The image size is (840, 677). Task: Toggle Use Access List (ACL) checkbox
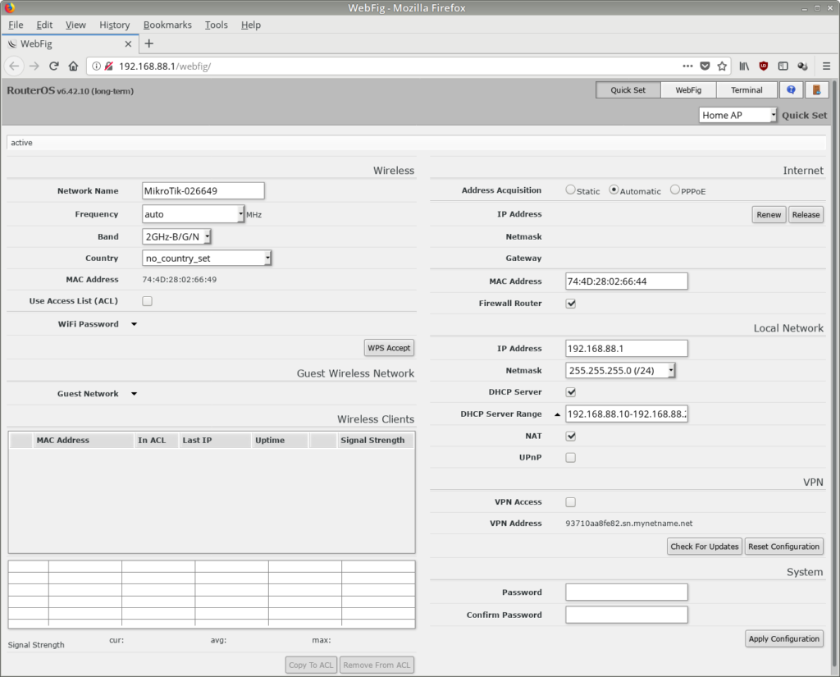[x=148, y=301]
